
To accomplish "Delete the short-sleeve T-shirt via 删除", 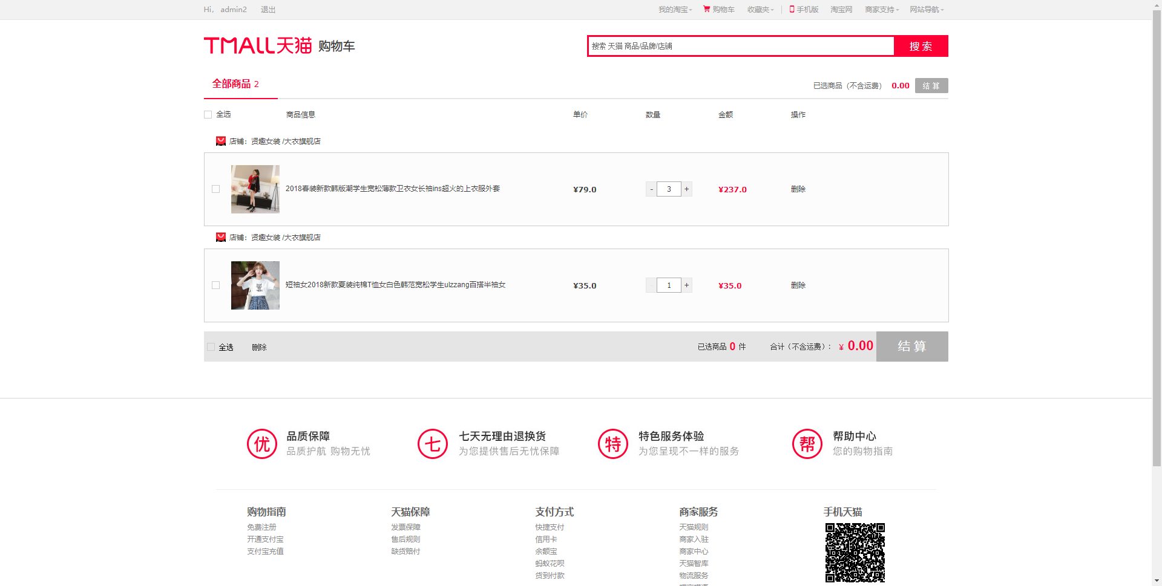I will tap(798, 285).
